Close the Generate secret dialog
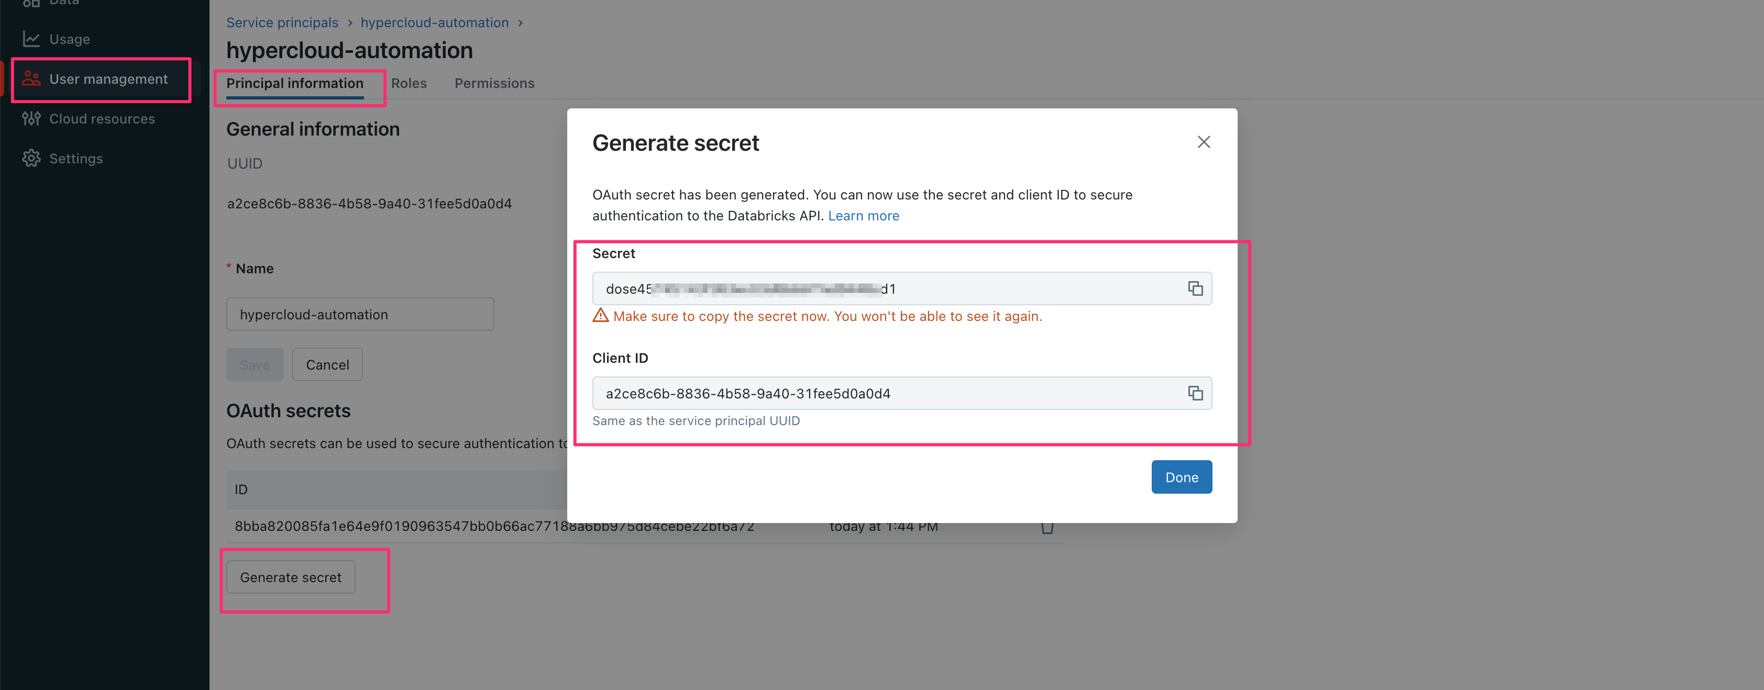1764x690 pixels. [1204, 142]
